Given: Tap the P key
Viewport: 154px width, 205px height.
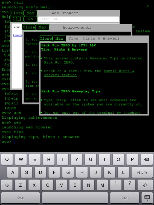Looking at the screenshot, I should [132, 159].
